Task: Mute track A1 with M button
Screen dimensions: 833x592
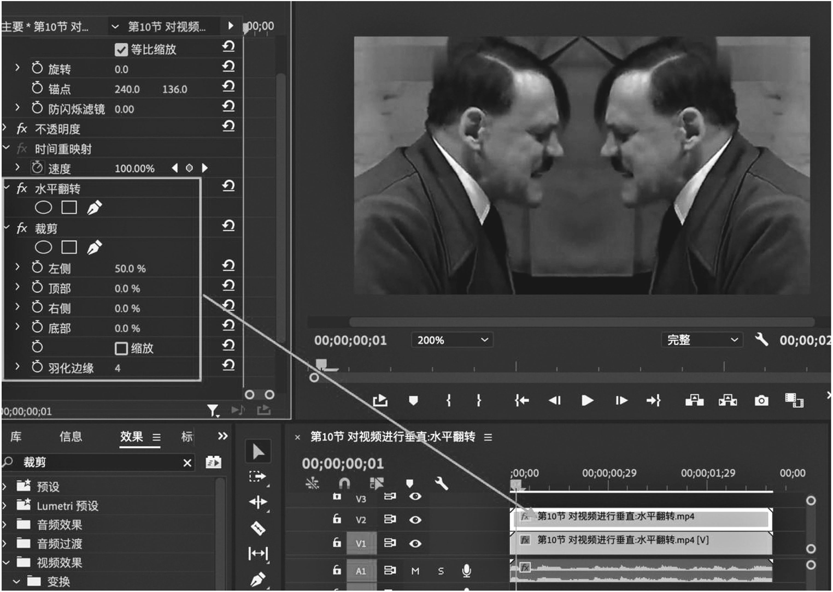Action: click(x=415, y=571)
